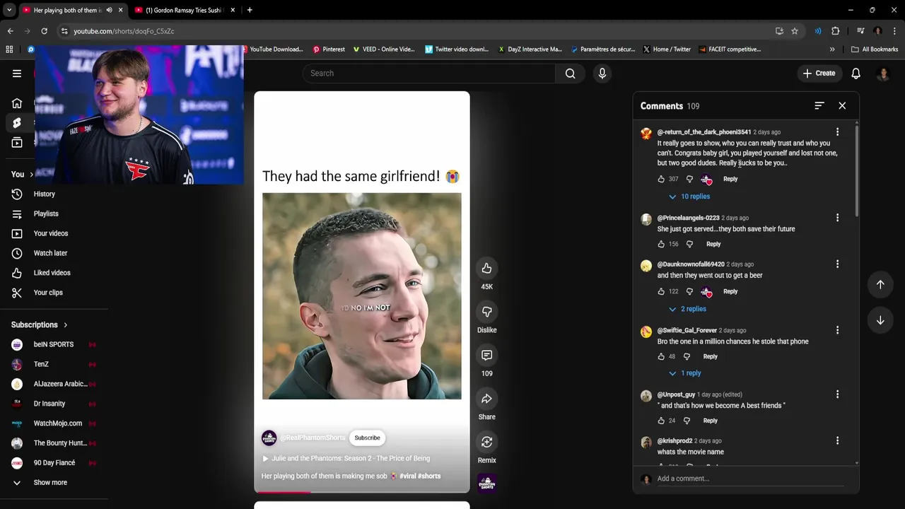Viewport: 905px width, 509px height.
Task: Show hidden bookmarks with the double chevron
Action: [x=832, y=49]
